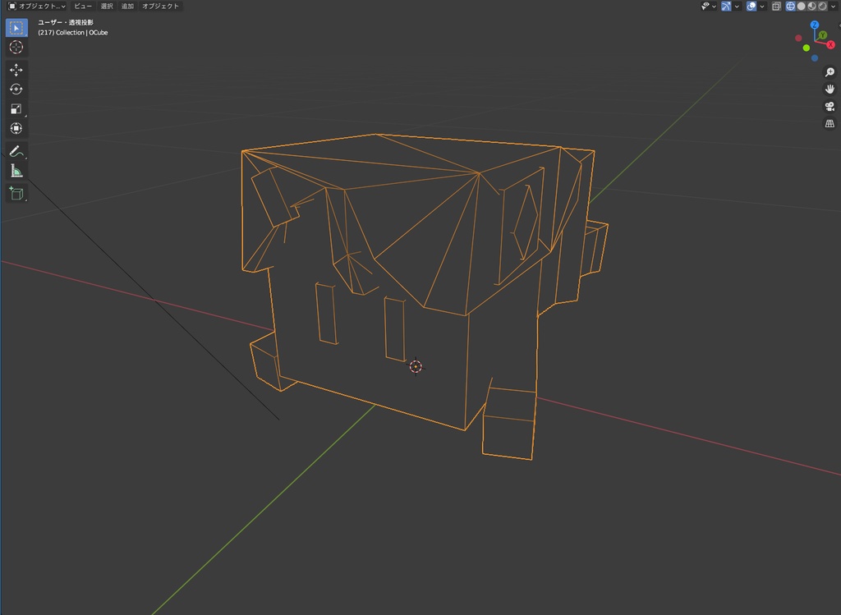The image size is (841, 615).
Task: Select the Scale tool
Action: coord(16,109)
